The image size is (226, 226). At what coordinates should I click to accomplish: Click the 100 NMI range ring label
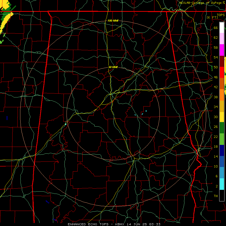pyautogui.click(x=113, y=21)
